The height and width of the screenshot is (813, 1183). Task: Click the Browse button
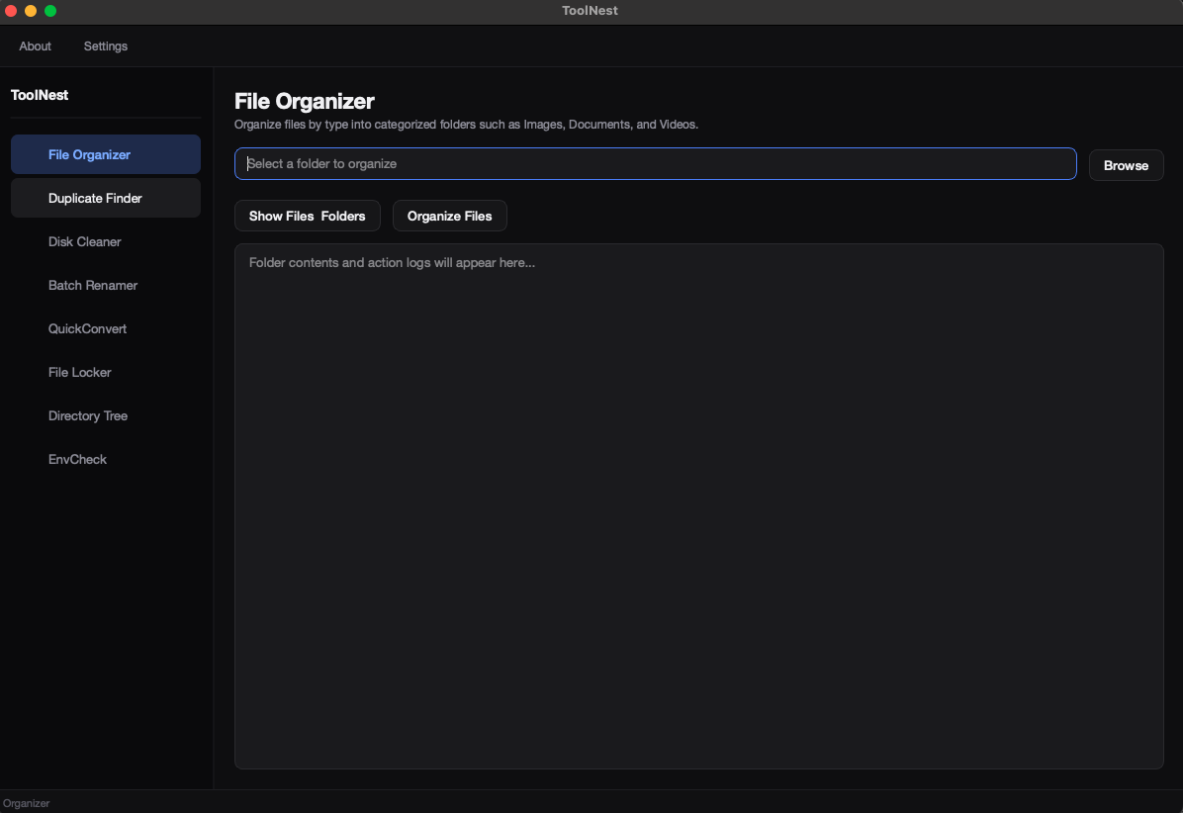pyautogui.click(x=1126, y=165)
